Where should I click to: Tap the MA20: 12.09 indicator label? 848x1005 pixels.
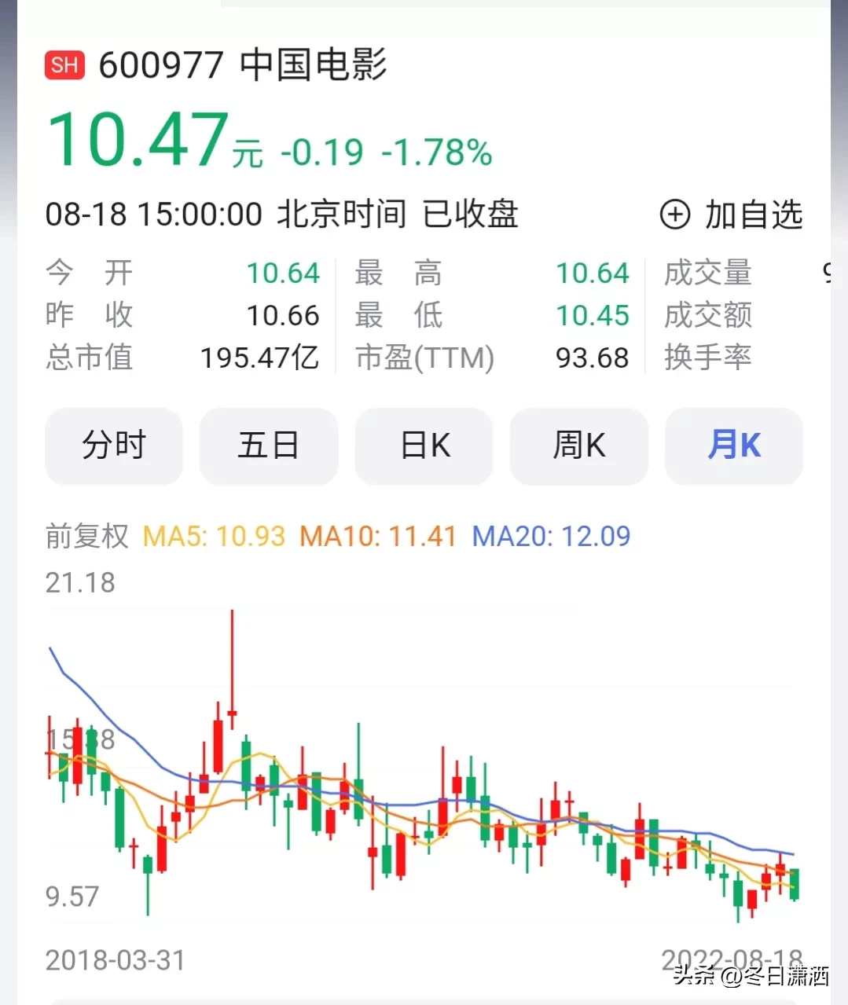551,536
